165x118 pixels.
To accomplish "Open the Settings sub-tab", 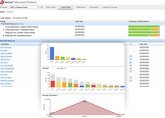I will (x=10, y=12).
